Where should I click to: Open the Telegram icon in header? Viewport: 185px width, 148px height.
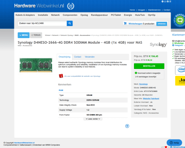[x=162, y=2]
